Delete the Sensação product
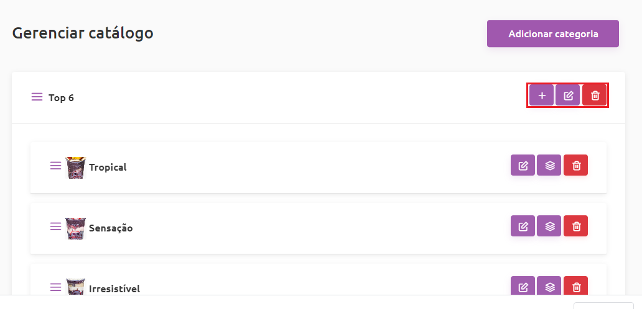Image resolution: width=642 pixels, height=309 pixels. click(575, 226)
